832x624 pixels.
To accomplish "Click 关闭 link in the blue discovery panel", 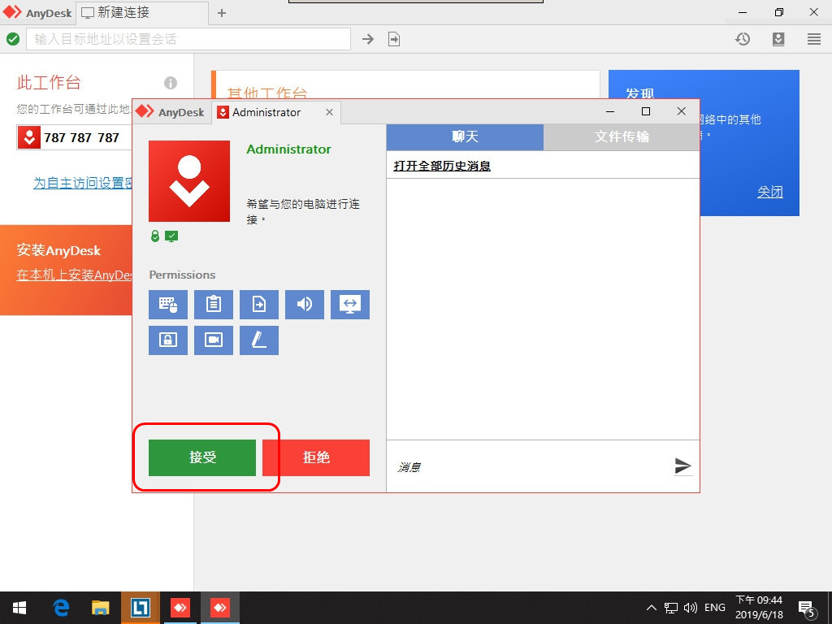I will 770,192.
